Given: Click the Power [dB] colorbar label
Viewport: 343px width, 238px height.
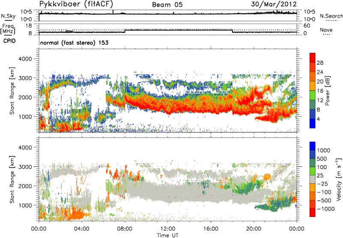Looking at the screenshot, I should click(327, 91).
